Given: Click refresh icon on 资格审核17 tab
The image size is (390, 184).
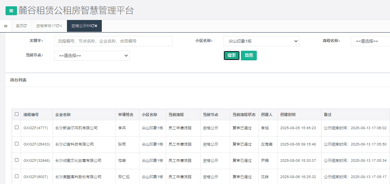Looking at the screenshot, I should tap(57, 26).
